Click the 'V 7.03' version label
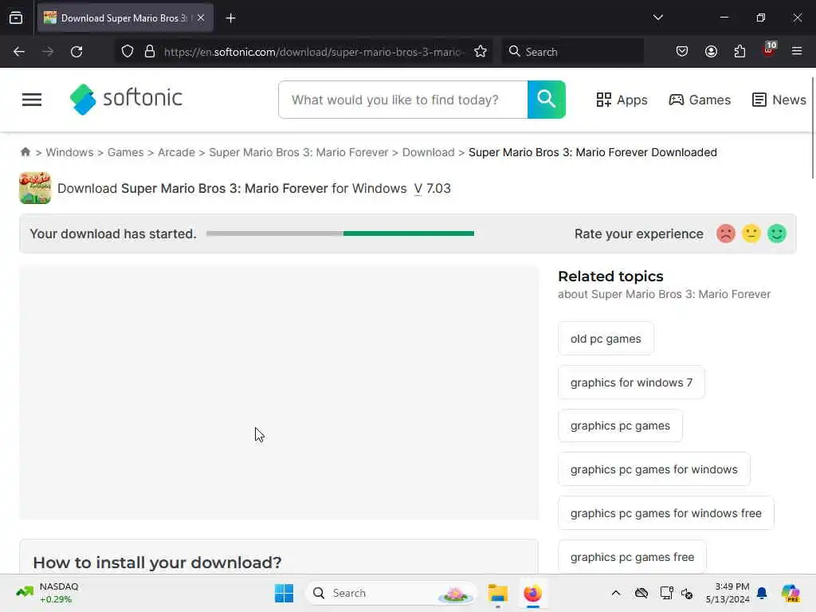The height and width of the screenshot is (612, 816). coord(433,188)
